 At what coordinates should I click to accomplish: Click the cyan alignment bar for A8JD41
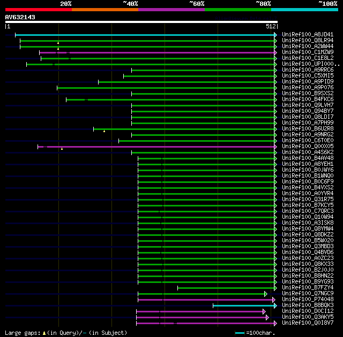[x=145, y=35]
